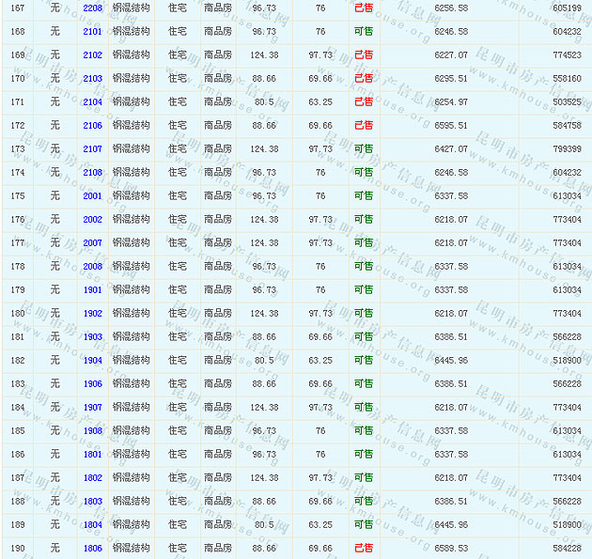Open room 1904 link
This screenshot has height=559, width=592.
92,360
